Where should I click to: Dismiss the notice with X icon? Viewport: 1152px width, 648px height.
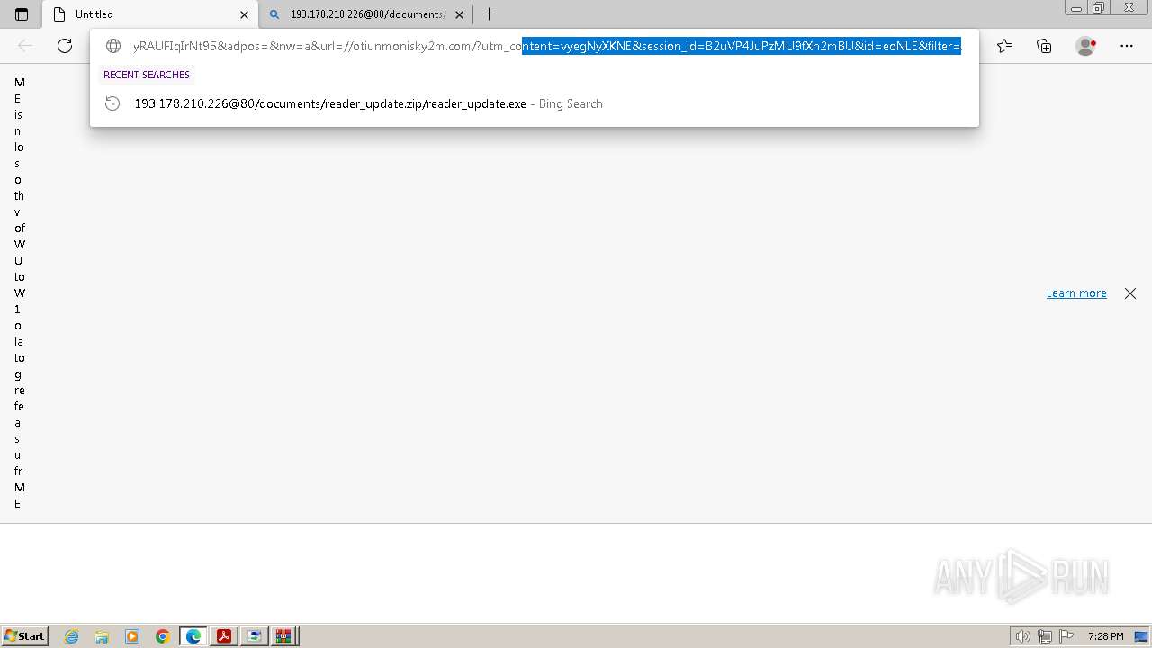tap(1130, 293)
